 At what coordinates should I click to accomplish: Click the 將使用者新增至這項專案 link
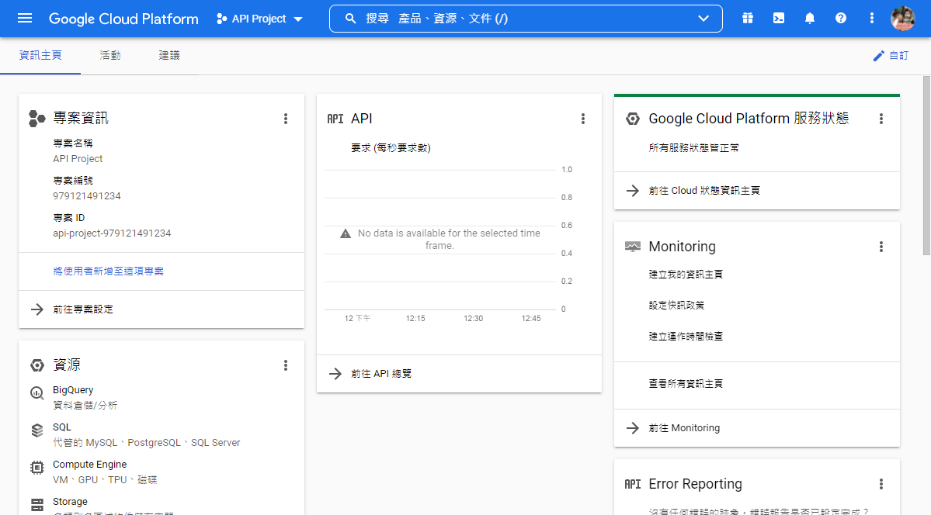pyautogui.click(x=108, y=271)
